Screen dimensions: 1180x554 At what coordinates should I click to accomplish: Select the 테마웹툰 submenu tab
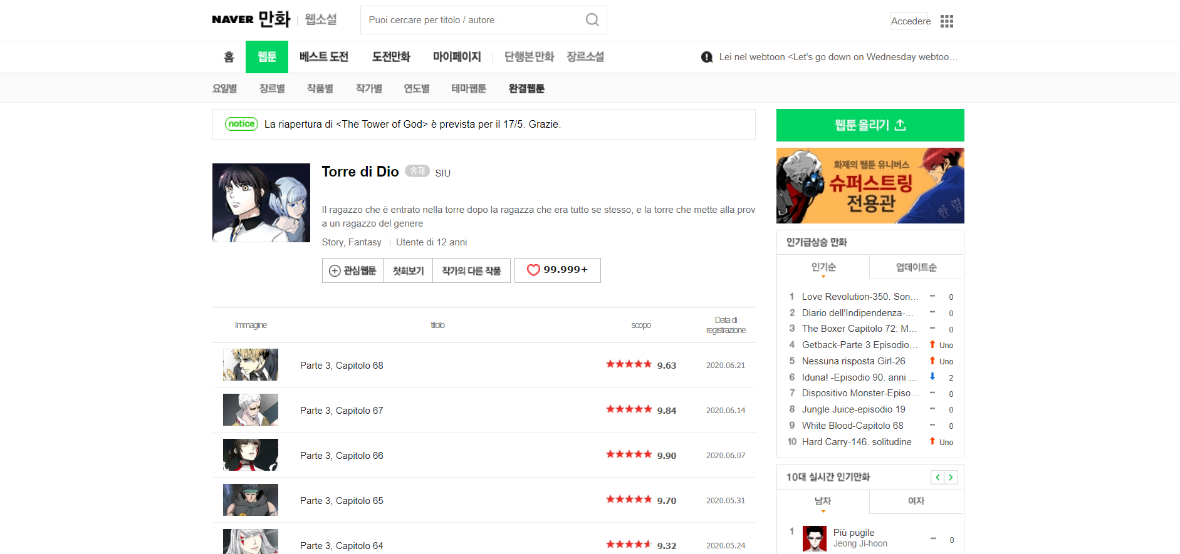click(x=469, y=88)
